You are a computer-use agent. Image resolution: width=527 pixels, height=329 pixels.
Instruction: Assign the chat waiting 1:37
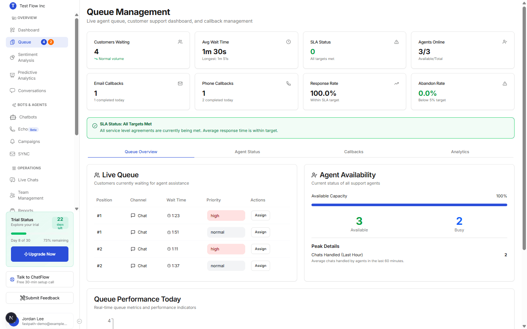click(261, 266)
